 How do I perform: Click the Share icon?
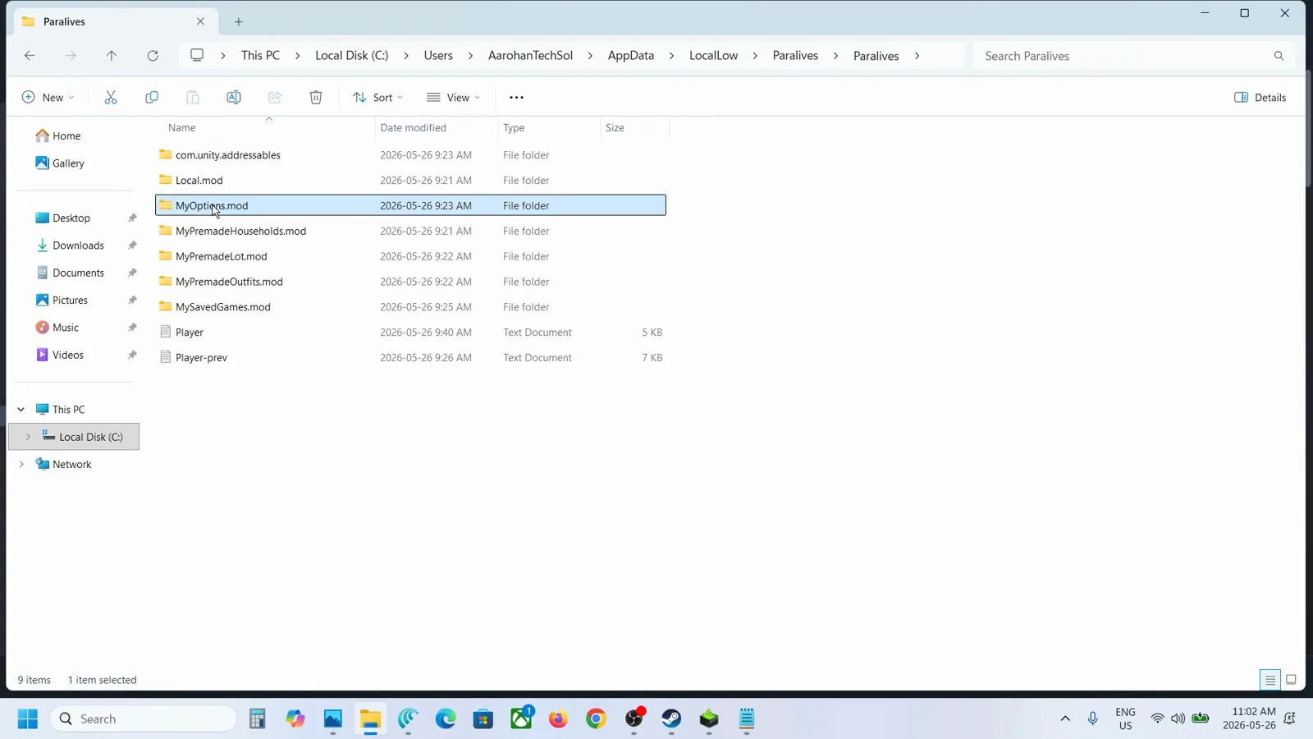click(x=275, y=98)
